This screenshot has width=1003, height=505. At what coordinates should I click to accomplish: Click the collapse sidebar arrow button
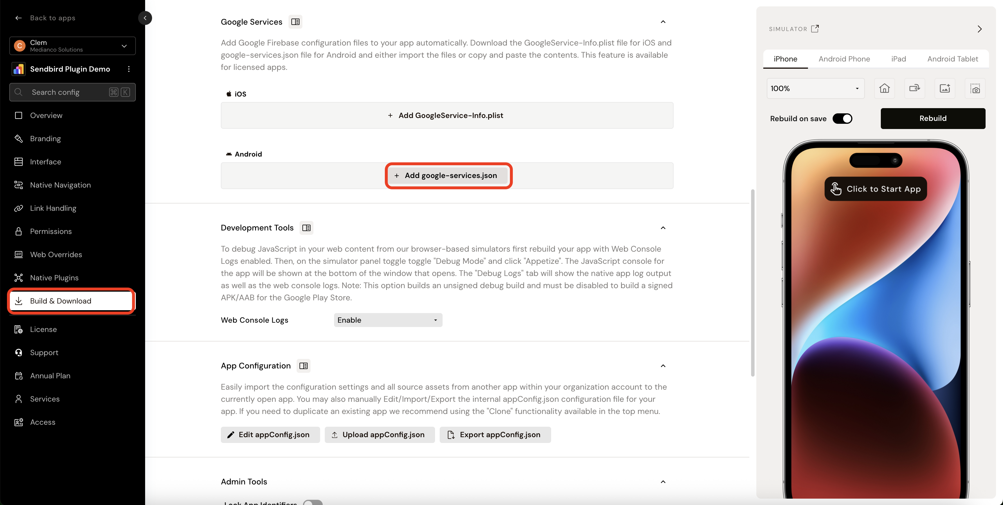[x=145, y=18]
